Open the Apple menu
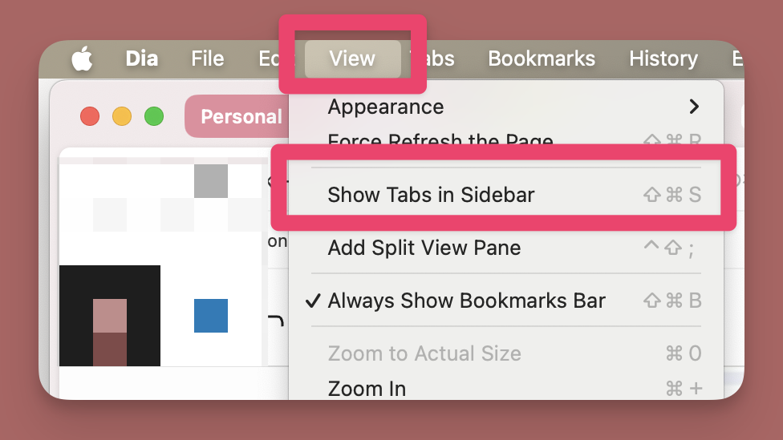 click(82, 59)
